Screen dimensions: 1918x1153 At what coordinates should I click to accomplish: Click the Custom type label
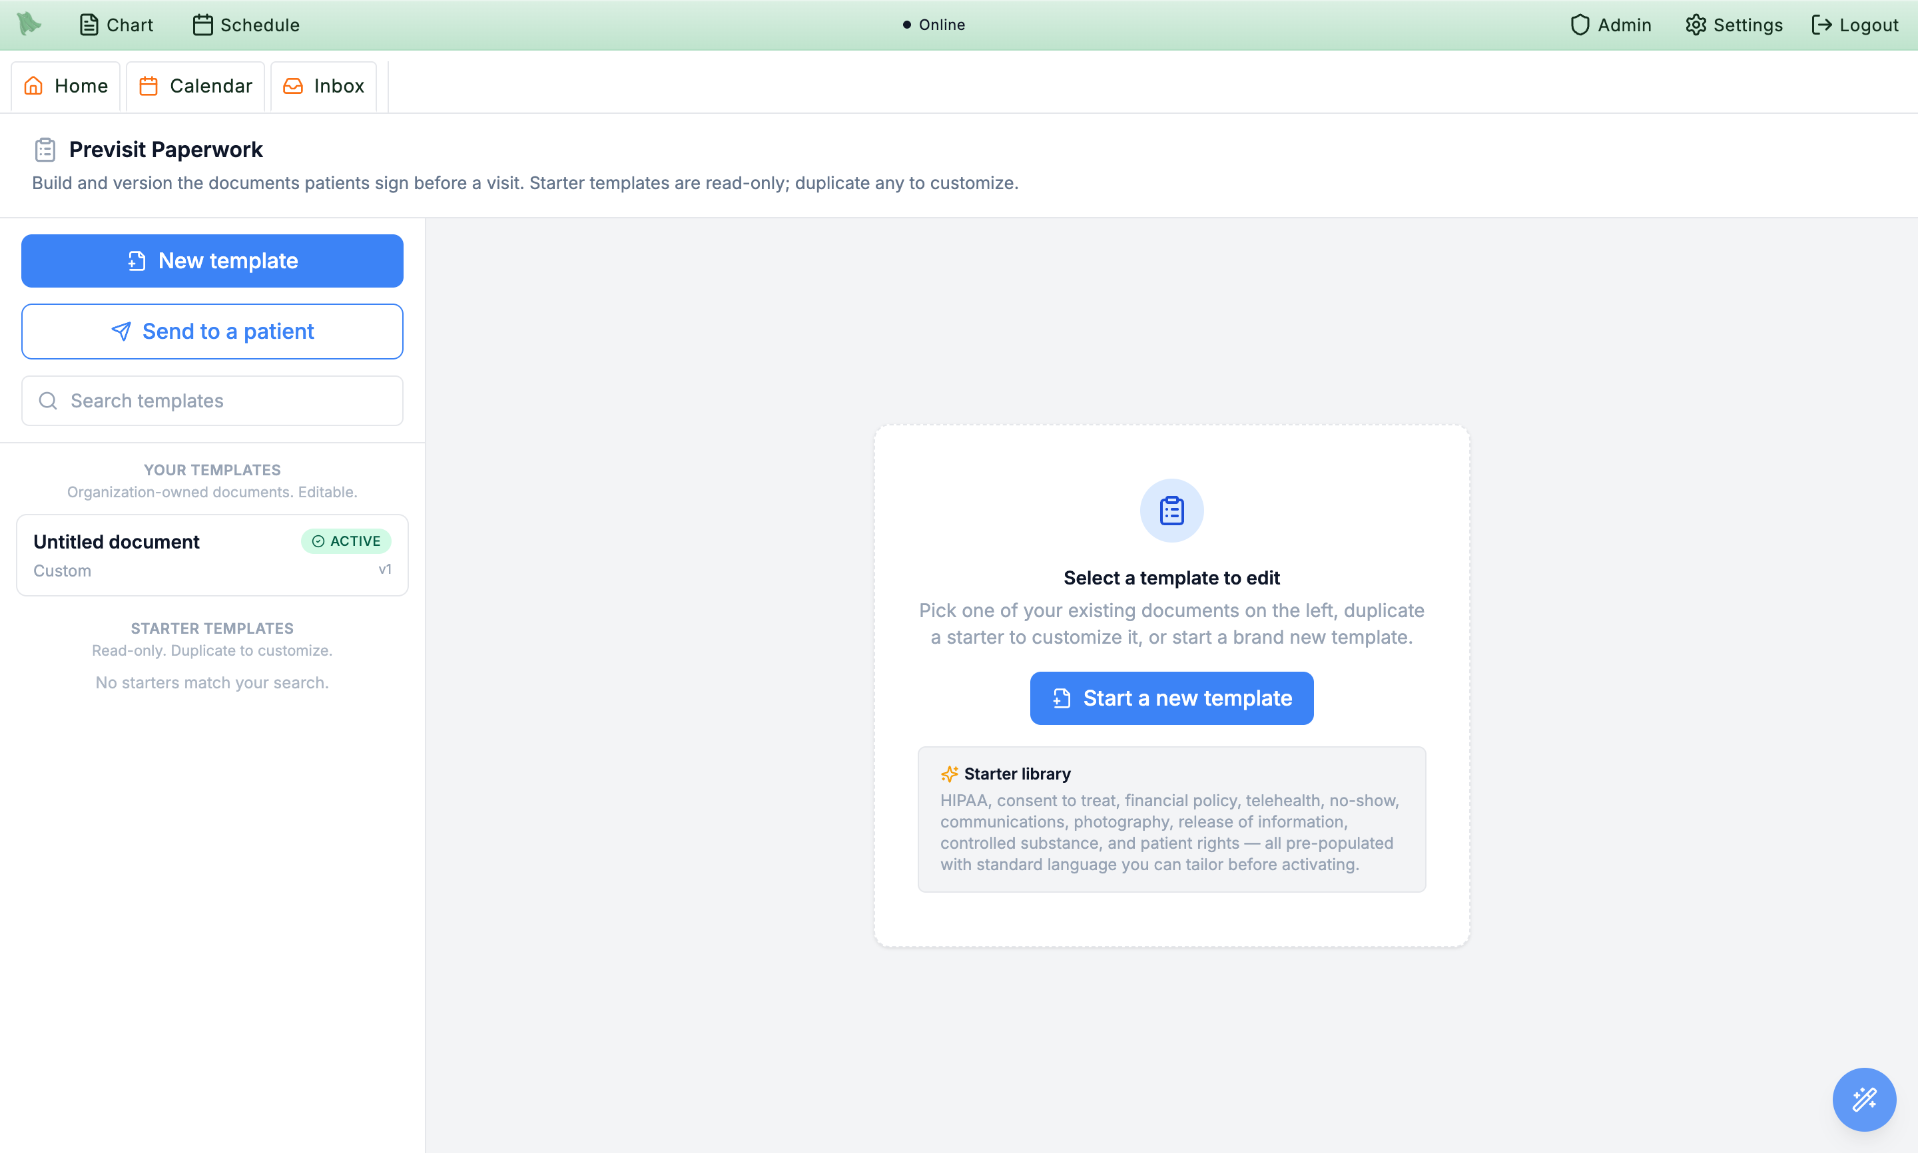62,571
